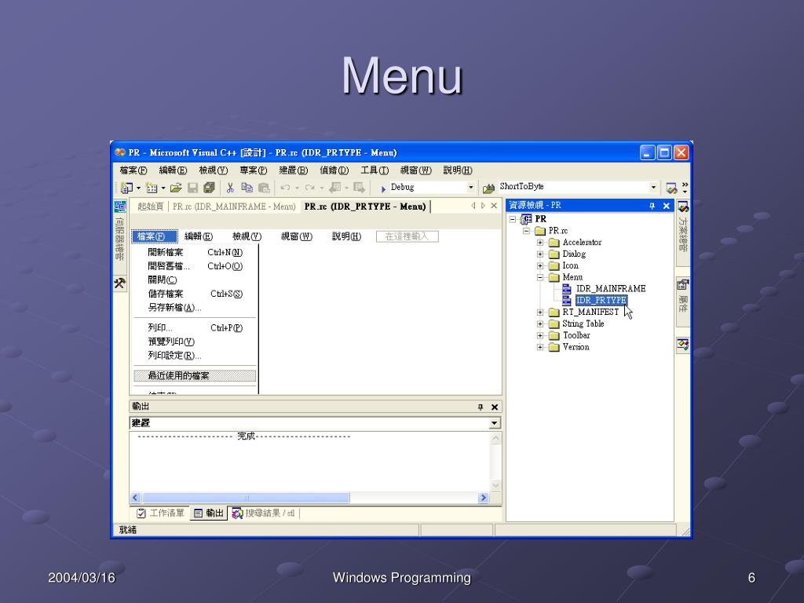Viewport: 804px width, 603px height.
Task: Open 檔案(F) in the main menu bar
Action: tap(133, 170)
